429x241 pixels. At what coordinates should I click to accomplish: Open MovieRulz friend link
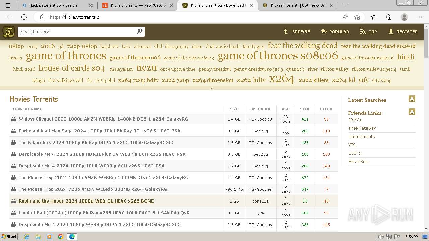click(358, 161)
